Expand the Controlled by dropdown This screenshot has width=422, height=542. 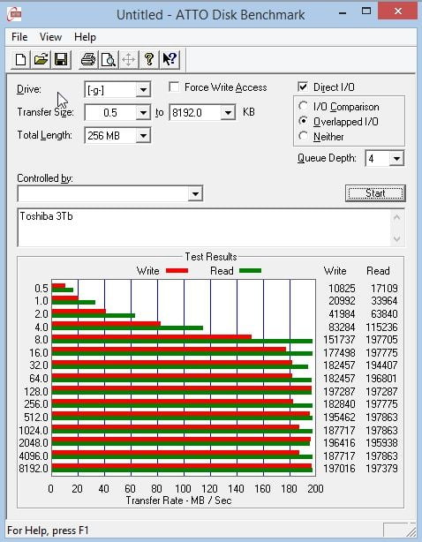195,193
